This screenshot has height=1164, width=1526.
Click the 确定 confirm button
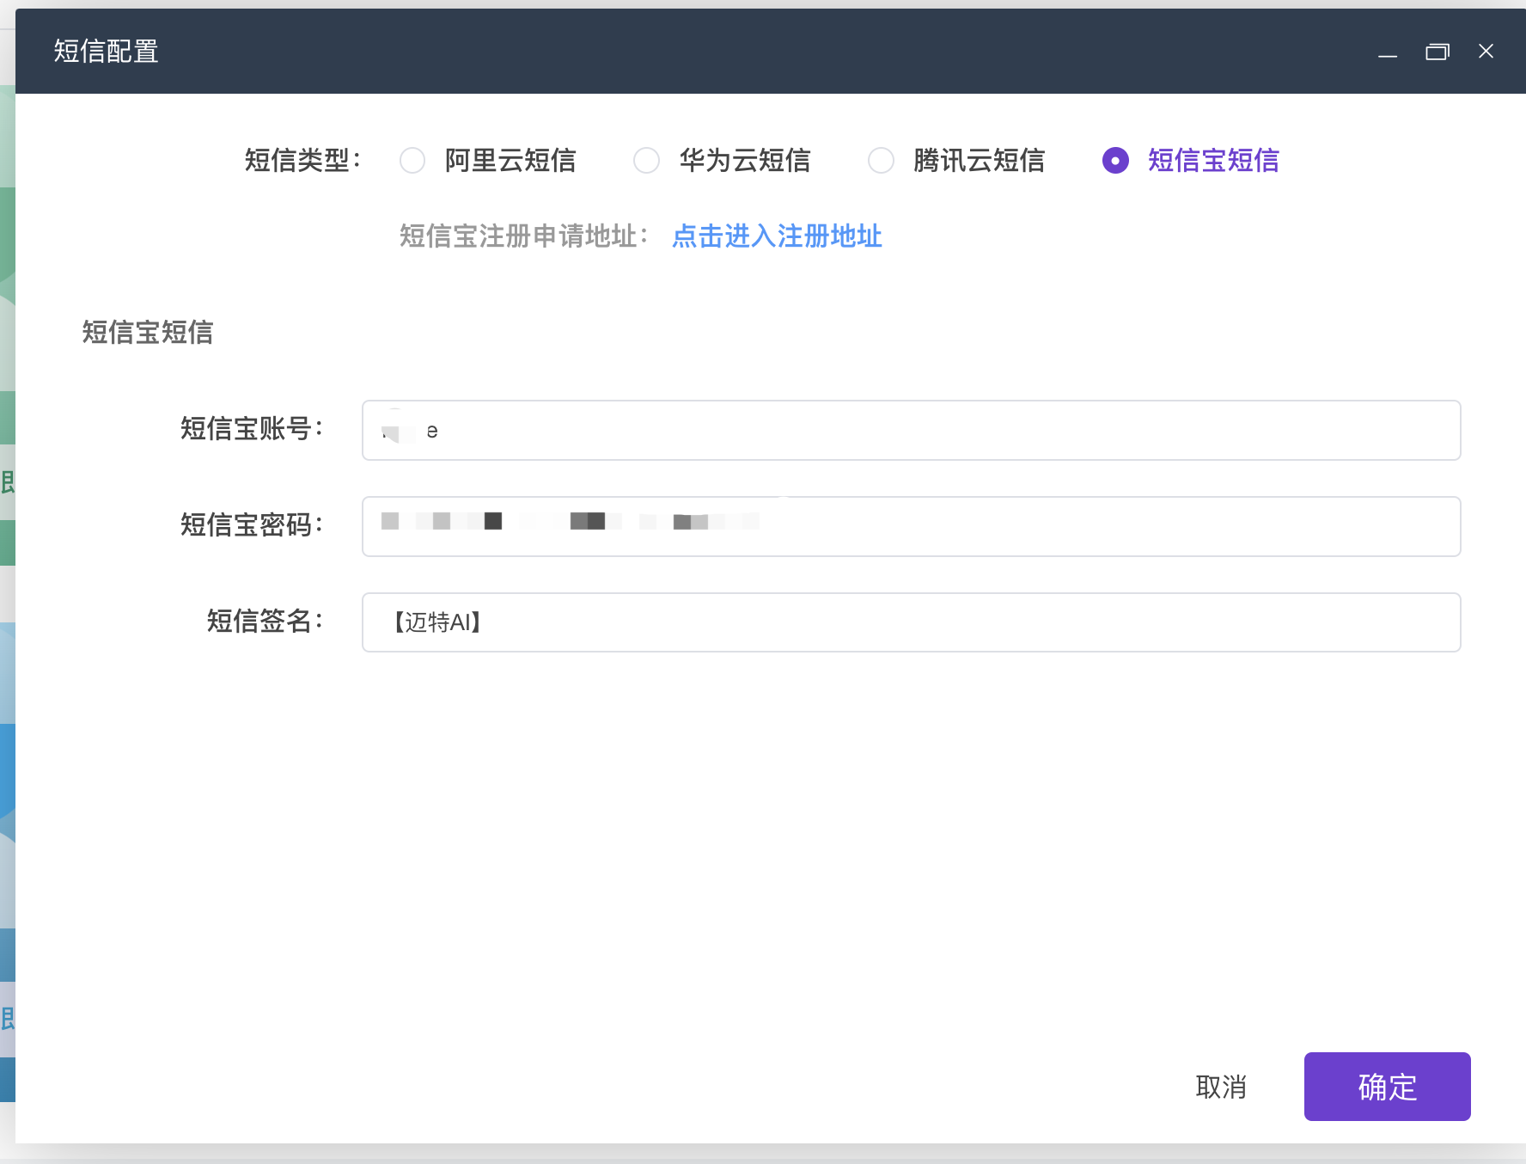pyautogui.click(x=1387, y=1087)
